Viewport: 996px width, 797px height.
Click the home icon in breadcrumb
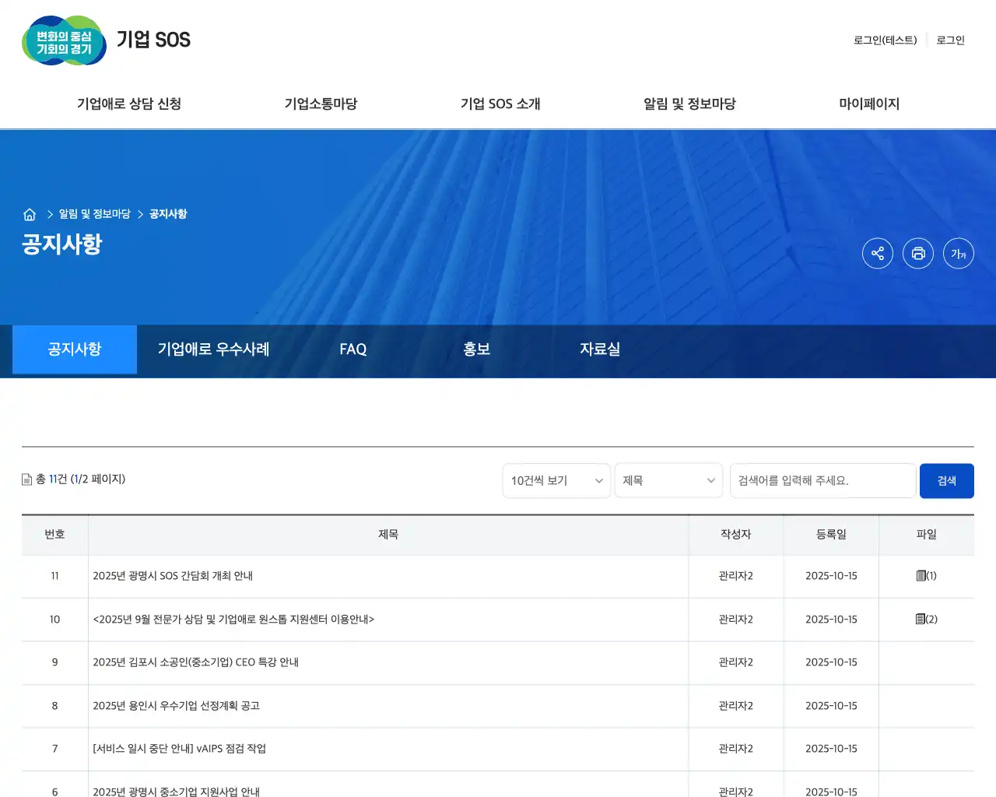(x=30, y=214)
